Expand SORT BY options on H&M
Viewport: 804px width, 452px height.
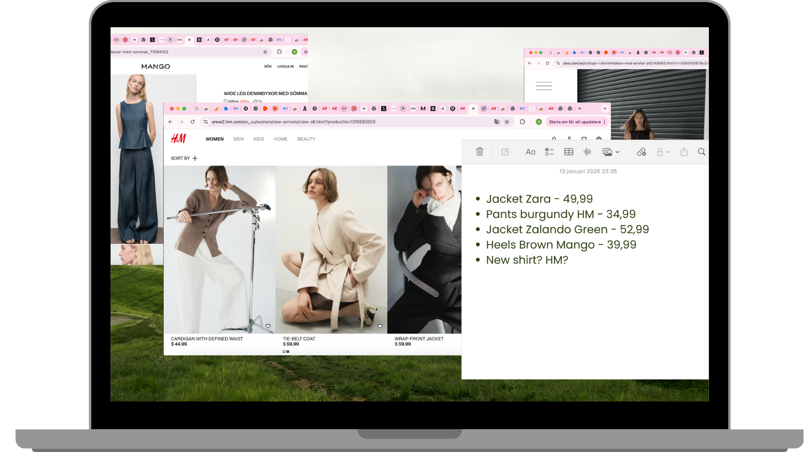pyautogui.click(x=195, y=158)
